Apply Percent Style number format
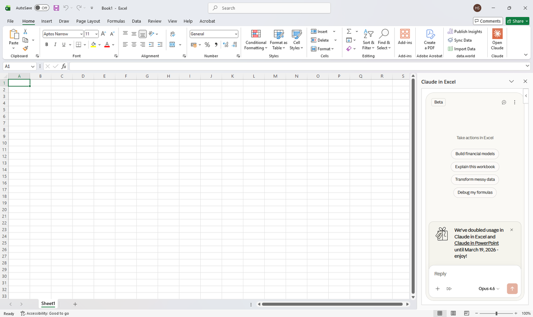 (207, 44)
